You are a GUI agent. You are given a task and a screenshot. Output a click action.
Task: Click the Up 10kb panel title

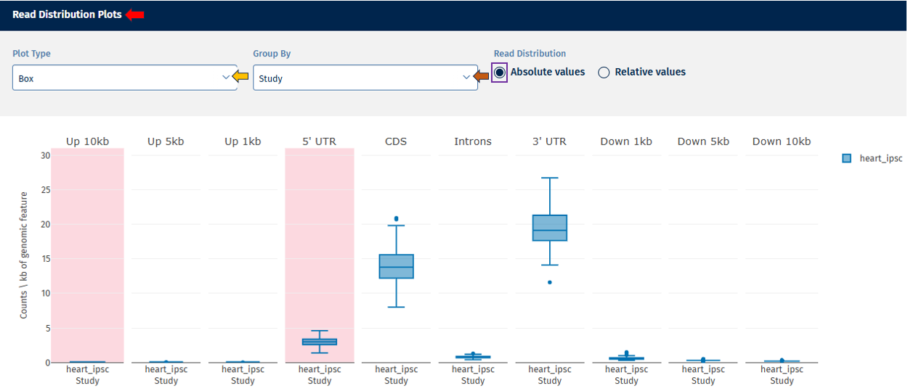[x=87, y=141]
